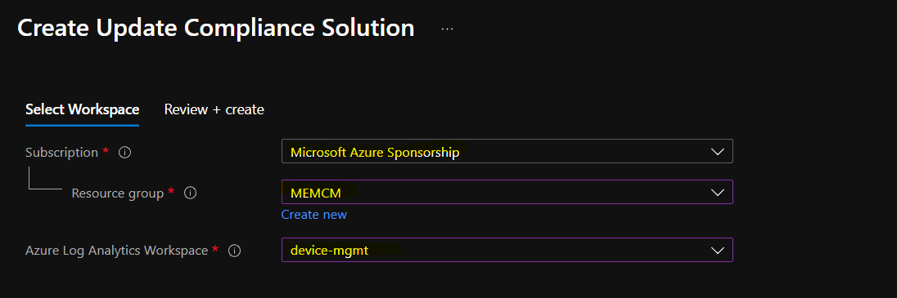Screen dimensions: 897x298
Task: Click the info icon beside Resource group
Action: 191,193
